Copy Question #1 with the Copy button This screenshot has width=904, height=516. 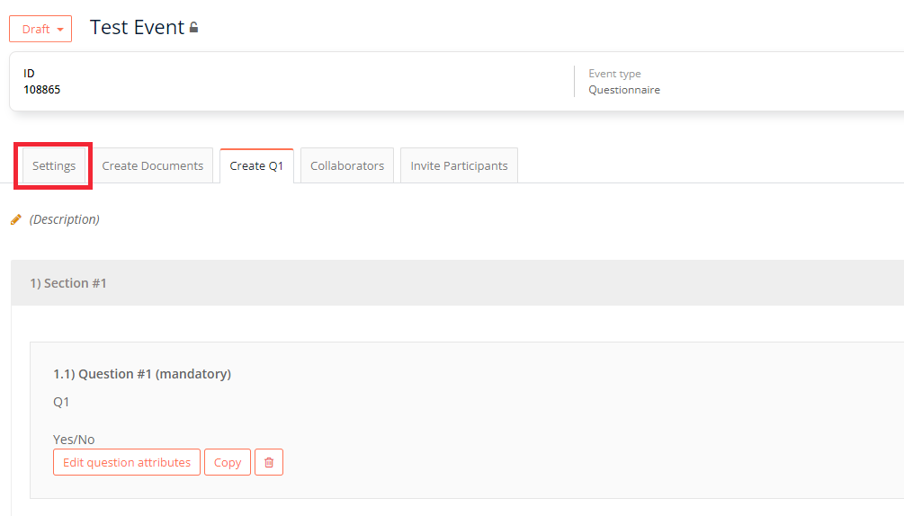click(228, 462)
